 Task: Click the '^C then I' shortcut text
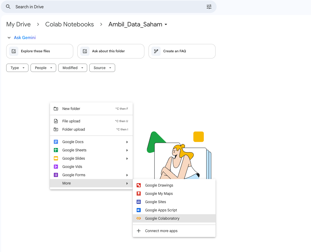122,129
